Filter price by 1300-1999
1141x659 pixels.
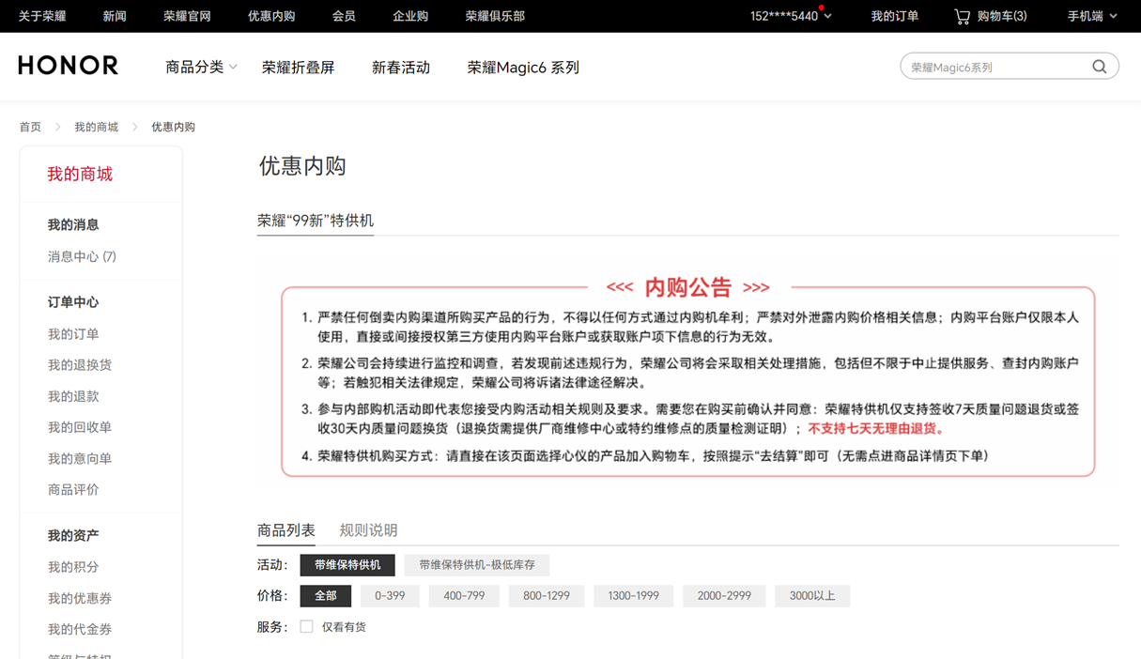pyautogui.click(x=633, y=596)
